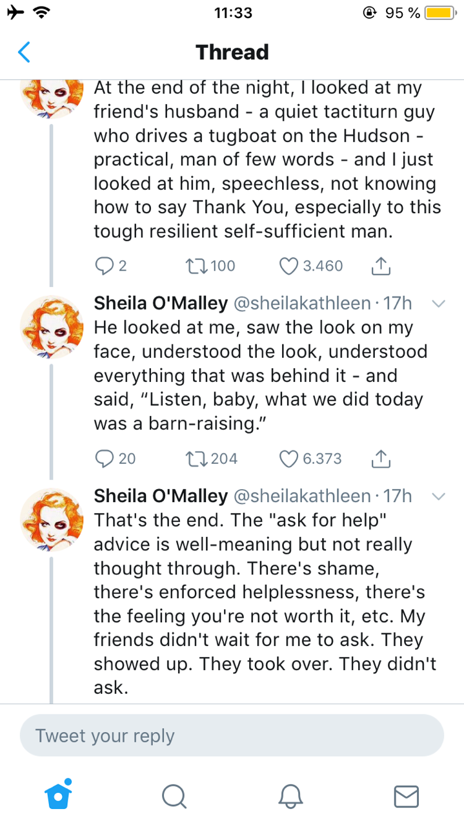This screenshot has height=827, width=464.
Task: Open options chevron on barn-raising tweet
Action: 438,303
